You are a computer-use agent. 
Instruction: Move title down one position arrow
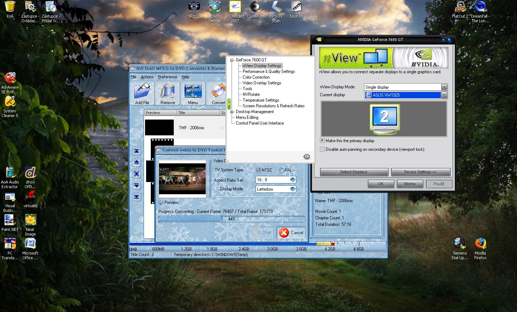point(136,186)
